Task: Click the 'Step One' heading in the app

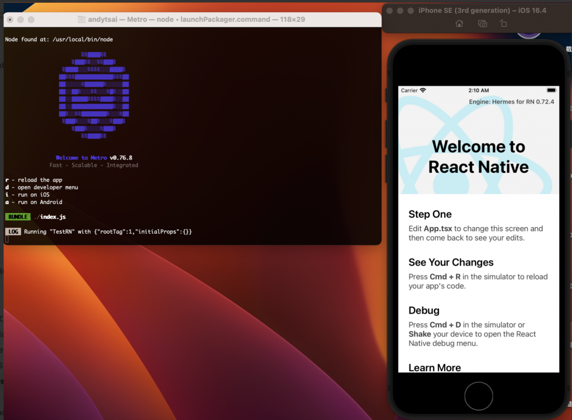Action: 430,214
